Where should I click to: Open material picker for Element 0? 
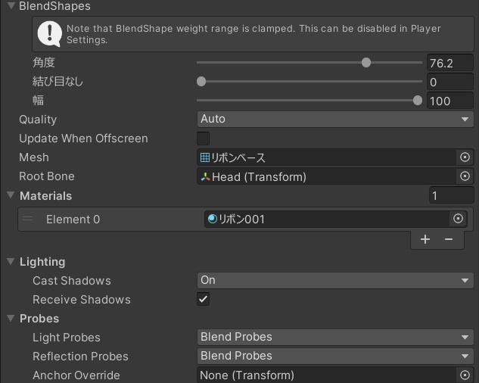click(x=458, y=219)
